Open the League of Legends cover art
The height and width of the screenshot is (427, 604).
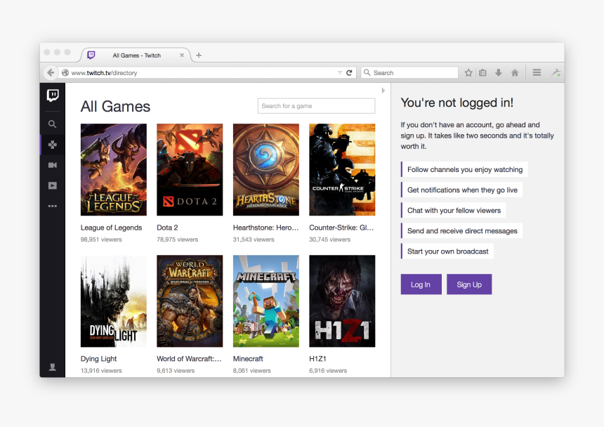[x=114, y=169]
